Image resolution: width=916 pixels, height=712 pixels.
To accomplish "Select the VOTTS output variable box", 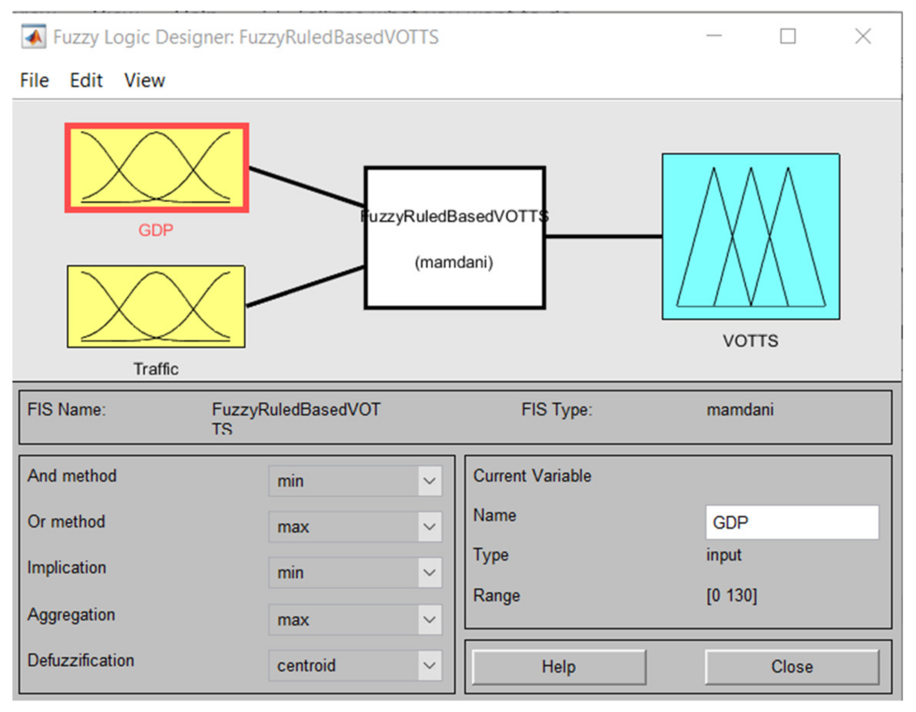I will 750,236.
